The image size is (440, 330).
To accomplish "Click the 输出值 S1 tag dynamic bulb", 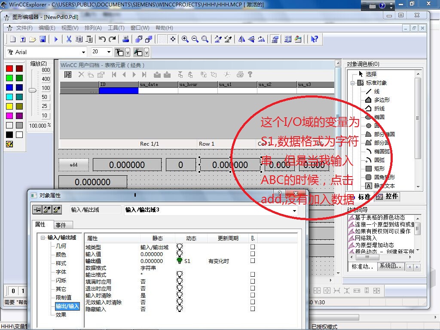I will (179, 260).
